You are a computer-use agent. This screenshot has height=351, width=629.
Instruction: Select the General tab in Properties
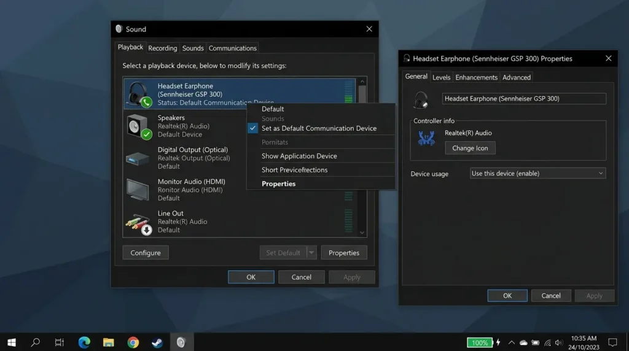tap(416, 77)
